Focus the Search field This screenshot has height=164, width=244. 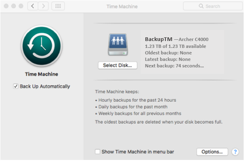[x=213, y=6]
